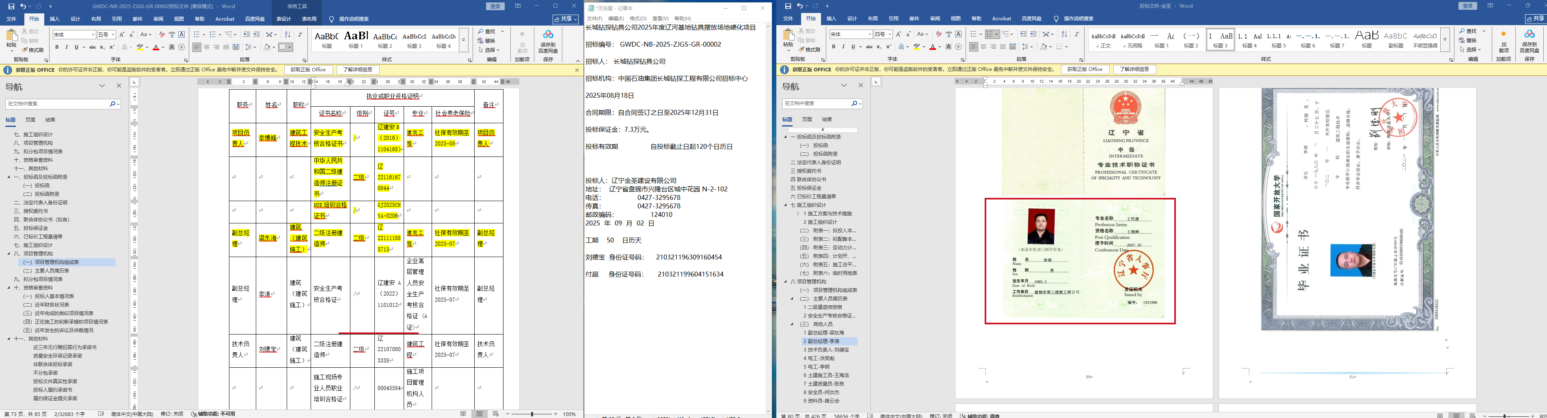Open the 格式(O) menu in Notepad
The image size is (1547, 418).
click(638, 19)
